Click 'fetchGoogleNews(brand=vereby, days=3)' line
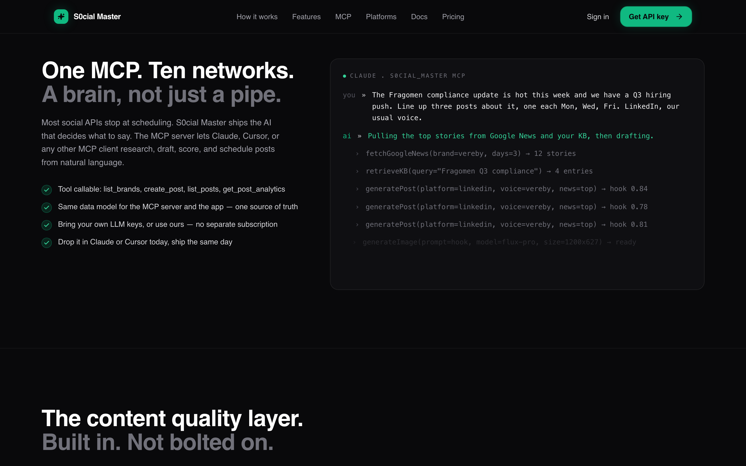Screen dimensions: 746x466 (x=471, y=154)
